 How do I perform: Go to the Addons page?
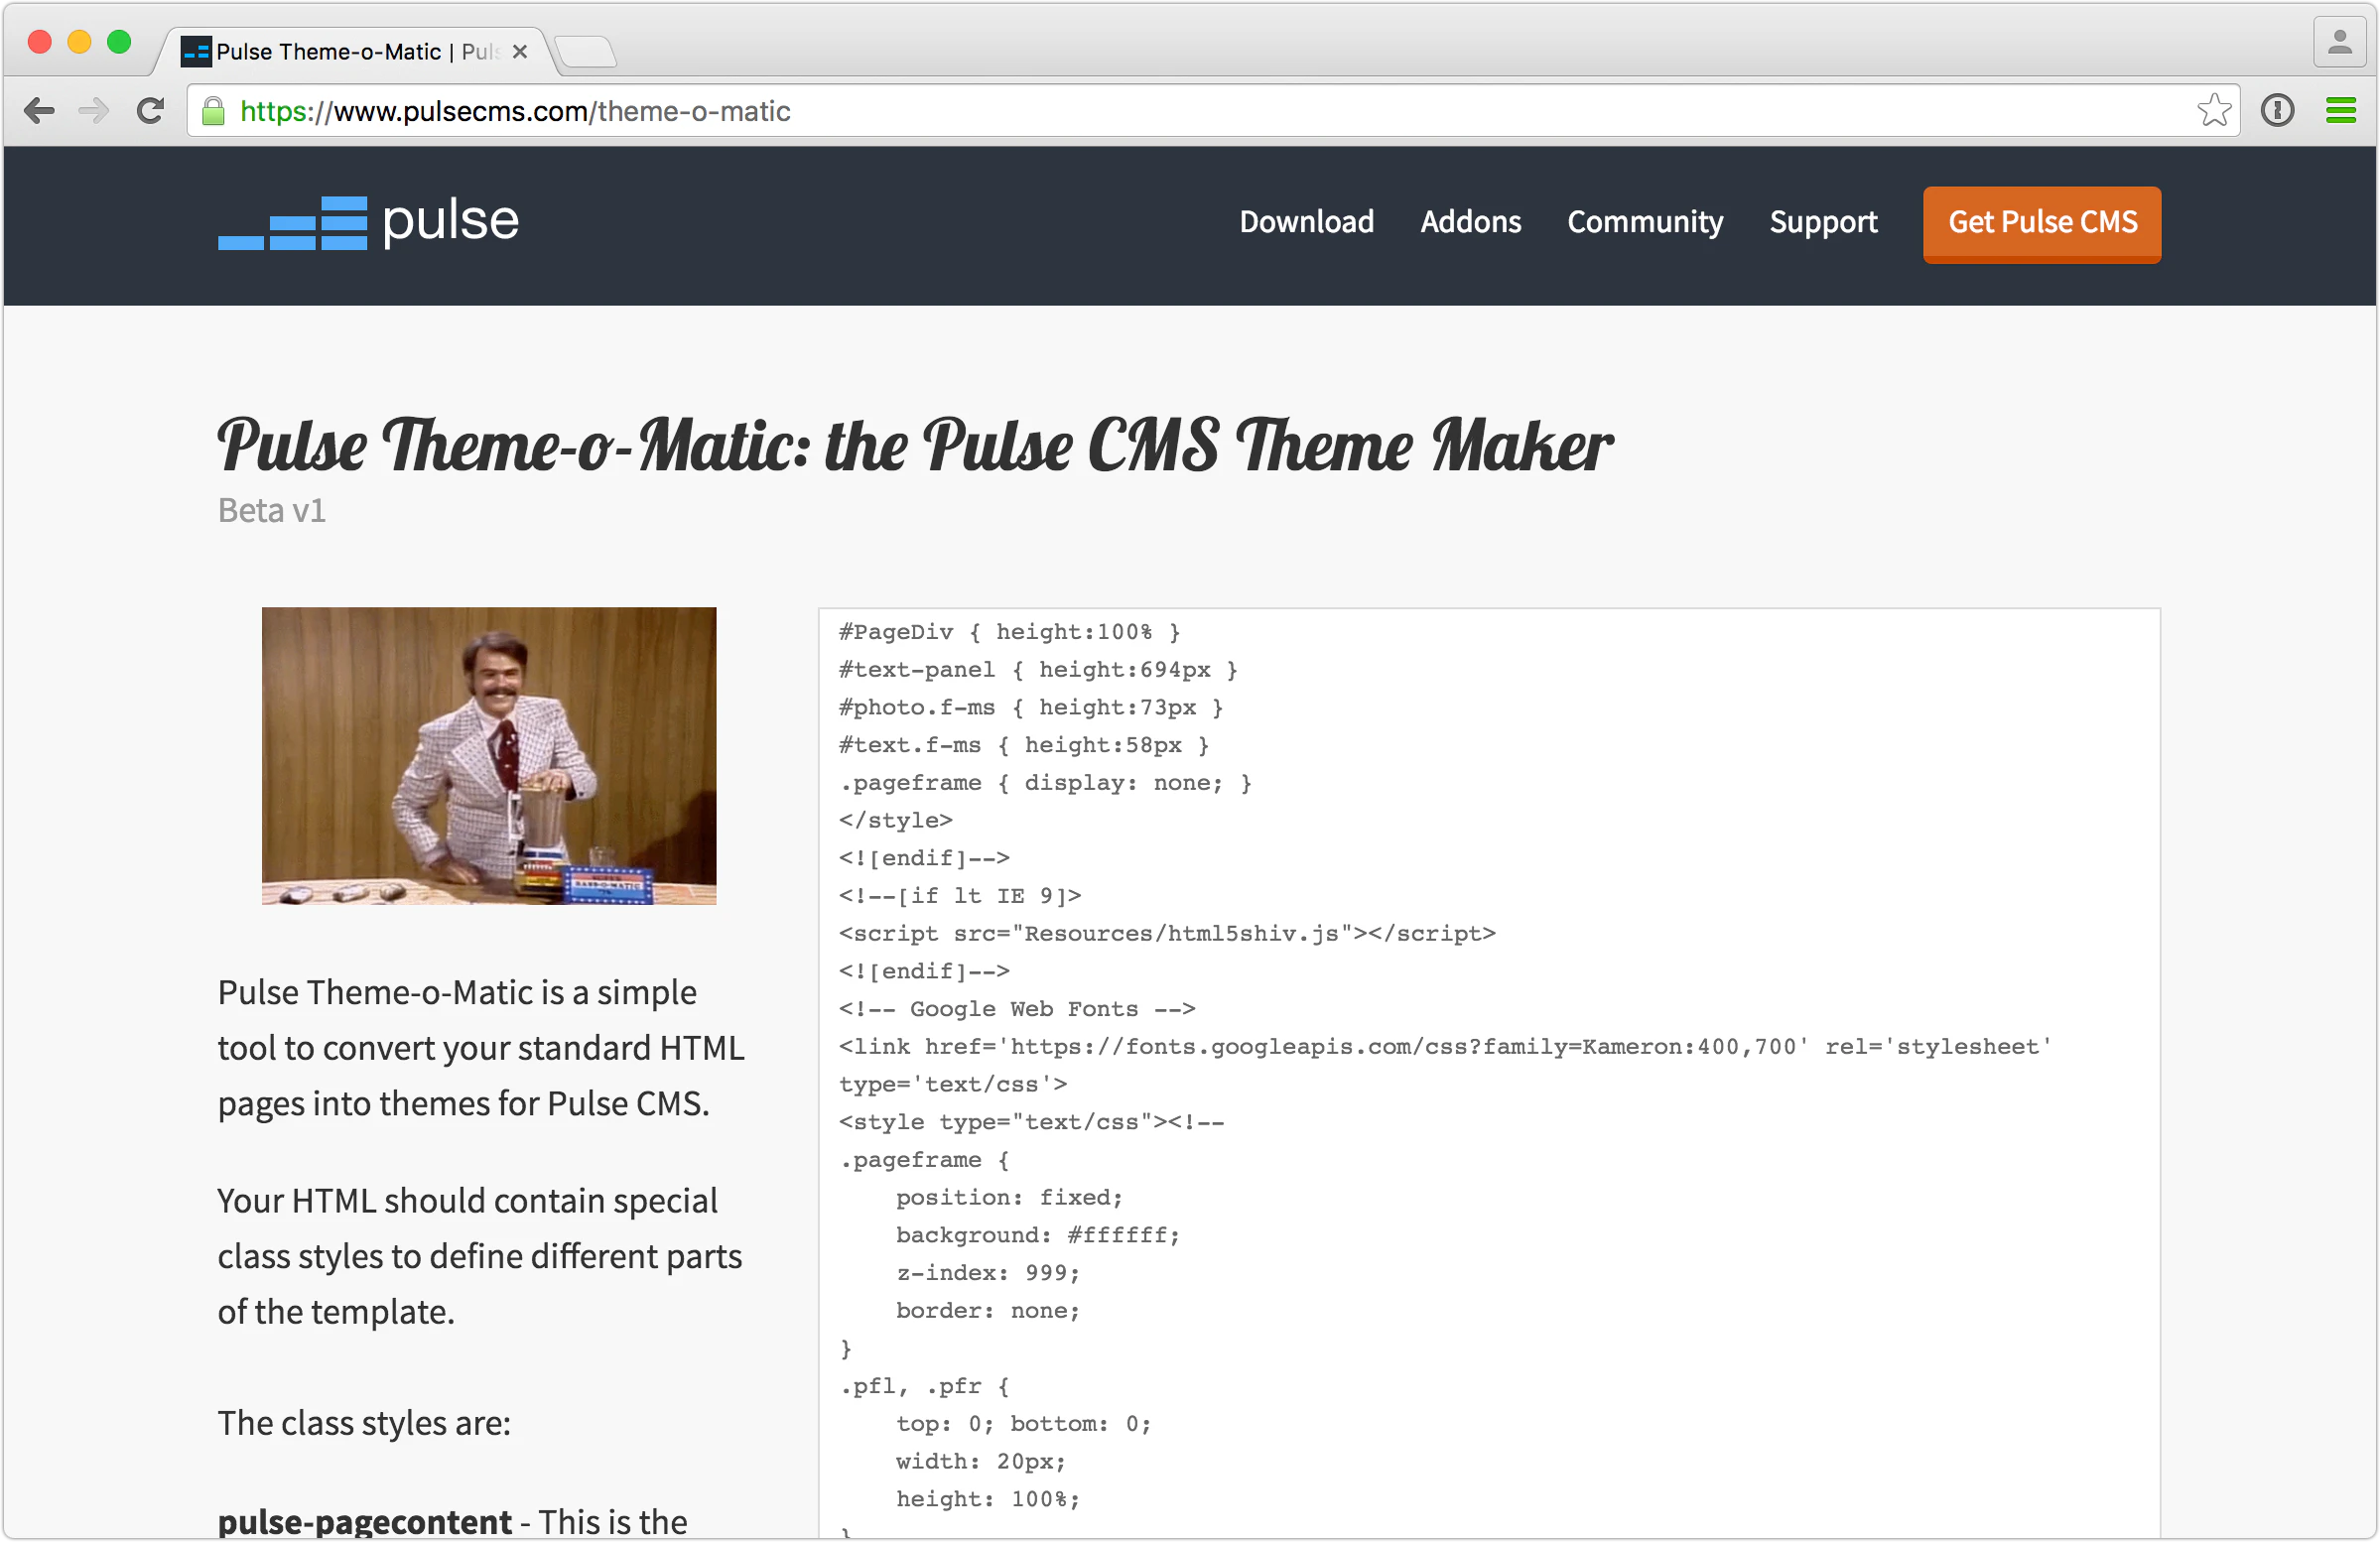point(1470,221)
